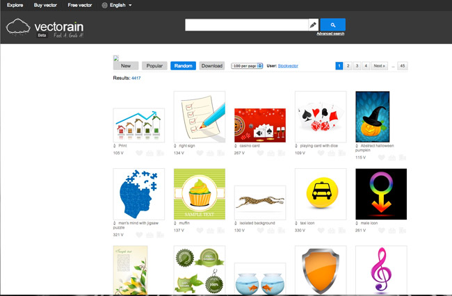The image size is (452, 296).
Task: Favorite the muffin vector
Action: (200, 231)
